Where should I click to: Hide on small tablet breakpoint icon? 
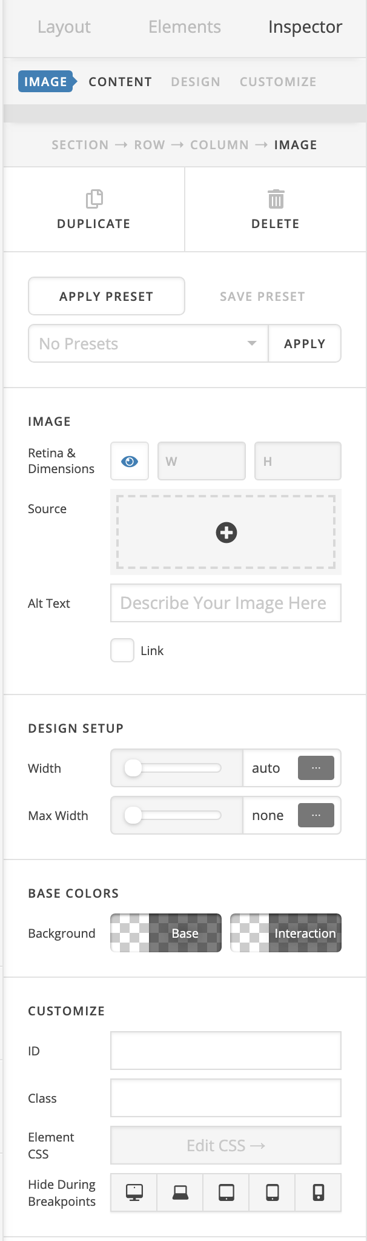(x=272, y=1192)
